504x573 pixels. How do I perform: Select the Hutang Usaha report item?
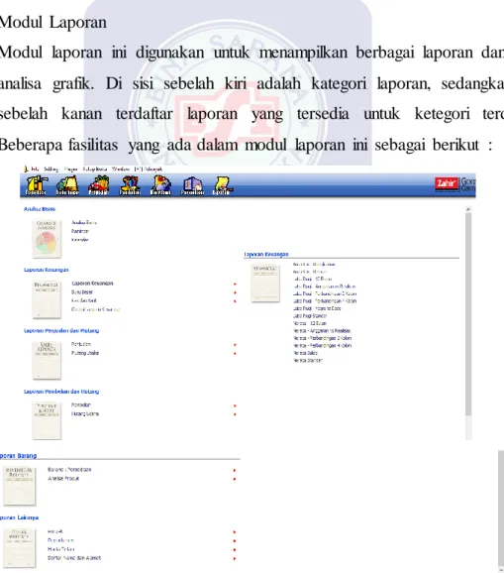85,413
